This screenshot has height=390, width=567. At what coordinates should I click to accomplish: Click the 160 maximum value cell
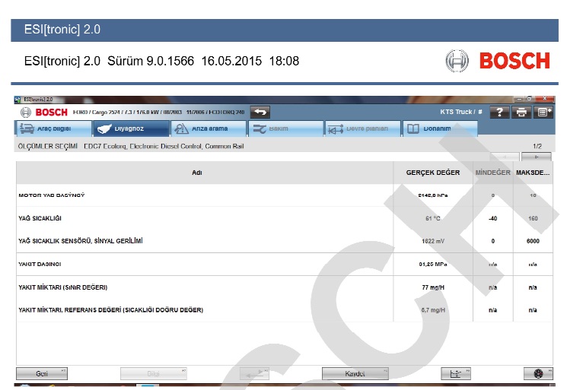(x=533, y=218)
